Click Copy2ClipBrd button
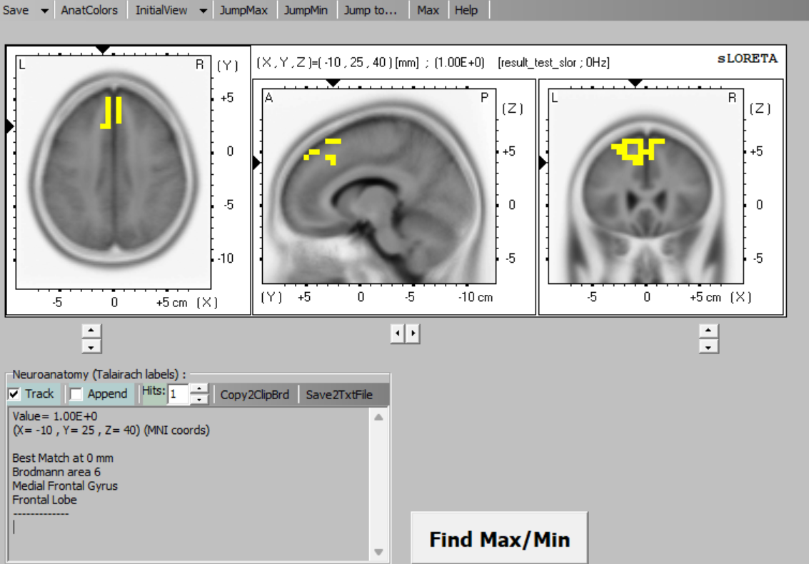Screen dimensions: 809x564 tap(255, 394)
